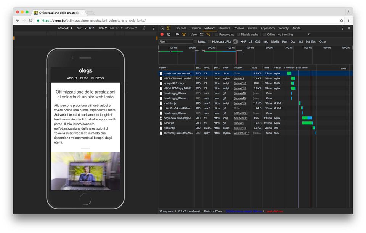Switch to the Elements tab

[x=224, y=28]
